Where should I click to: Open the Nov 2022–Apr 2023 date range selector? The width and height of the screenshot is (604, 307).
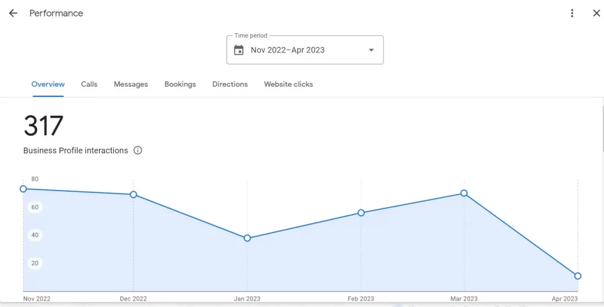pyautogui.click(x=288, y=50)
